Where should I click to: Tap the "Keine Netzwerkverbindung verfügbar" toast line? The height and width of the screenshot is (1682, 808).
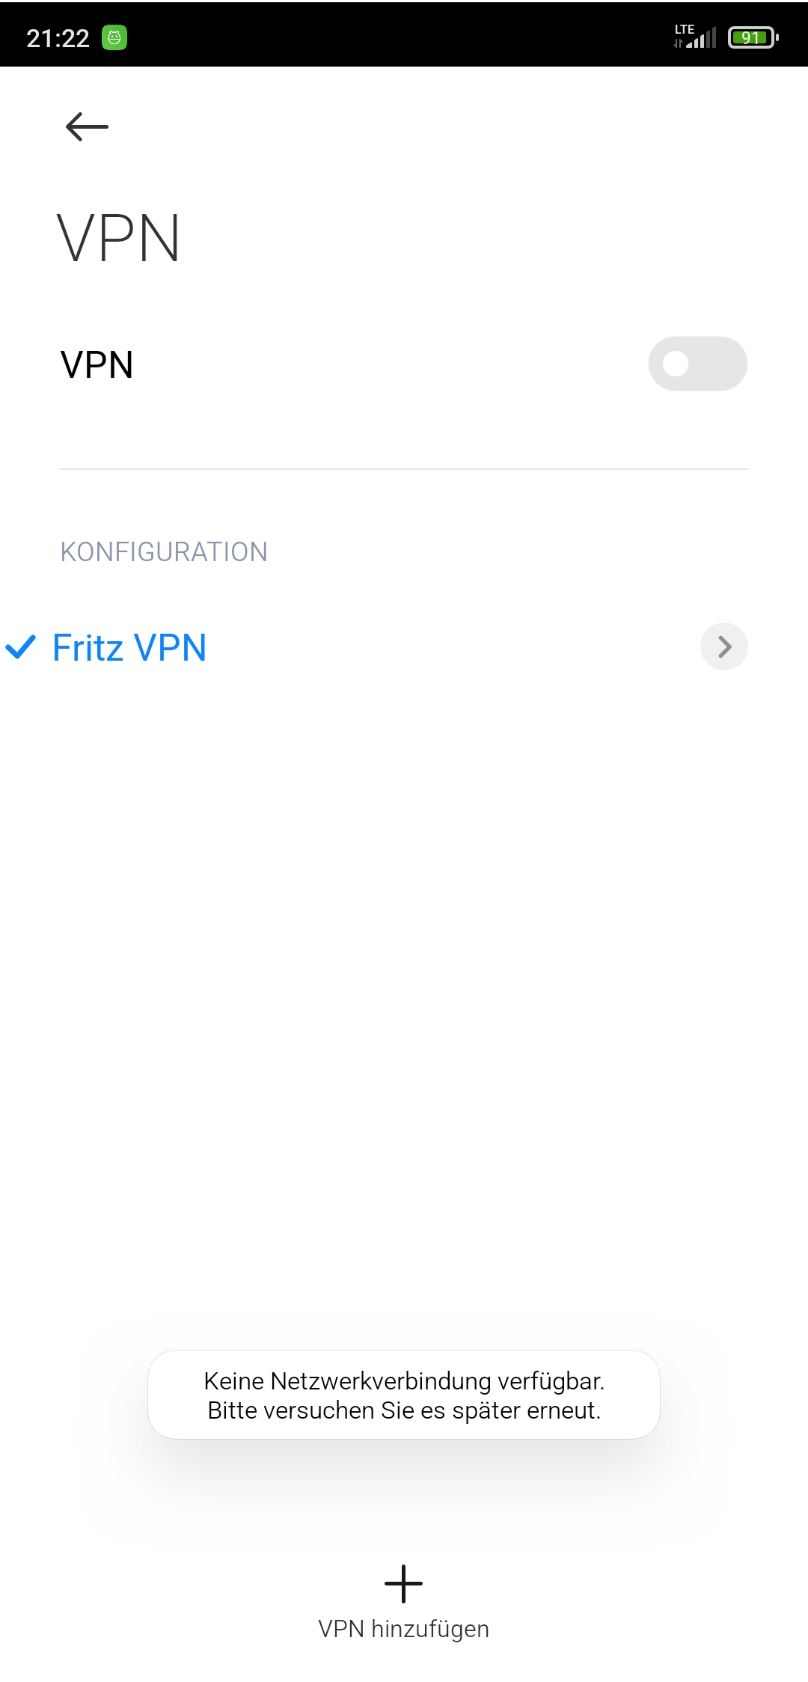(x=404, y=1380)
